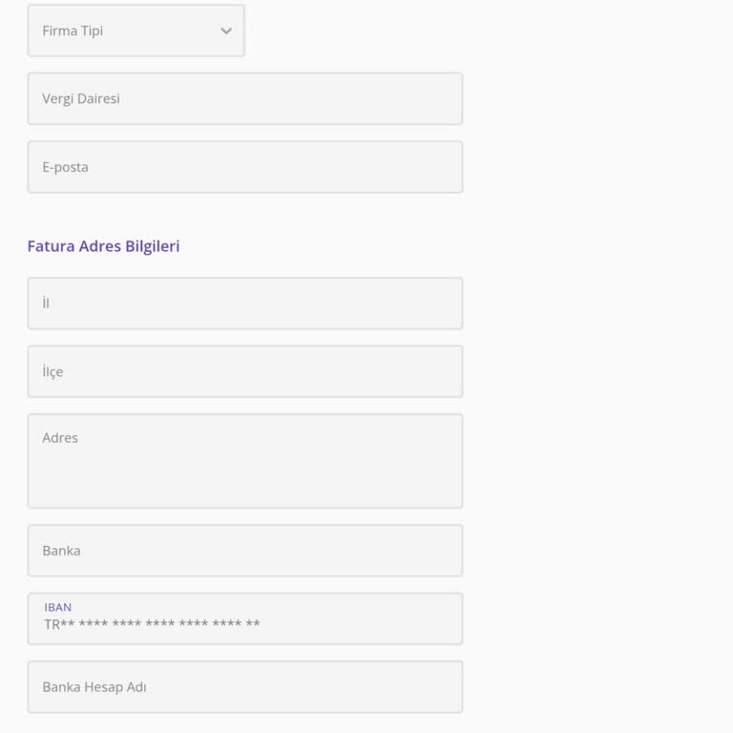Viewport: 733px width, 733px height.
Task: Focus the Banka input field
Action: point(244,551)
